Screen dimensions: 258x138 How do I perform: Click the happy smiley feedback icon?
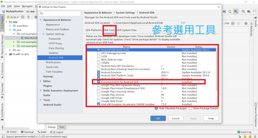tap(245, 136)
